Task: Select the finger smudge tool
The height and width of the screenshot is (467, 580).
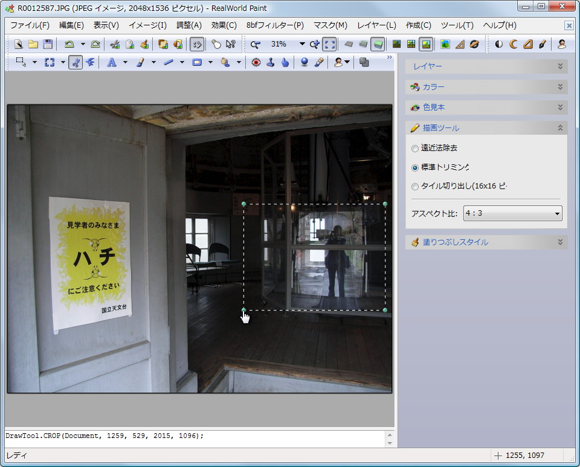Action: (x=285, y=62)
